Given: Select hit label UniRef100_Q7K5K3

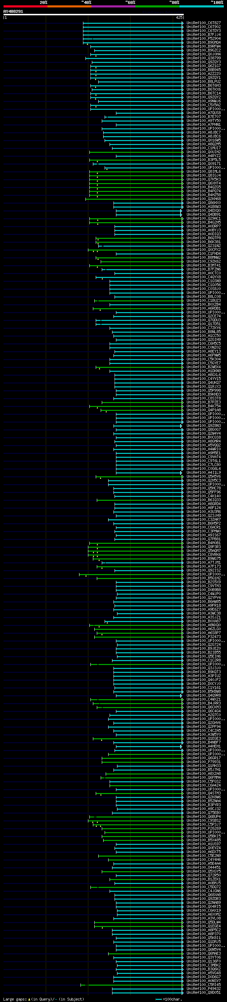Looking at the screenshot, I should coord(203,179).
